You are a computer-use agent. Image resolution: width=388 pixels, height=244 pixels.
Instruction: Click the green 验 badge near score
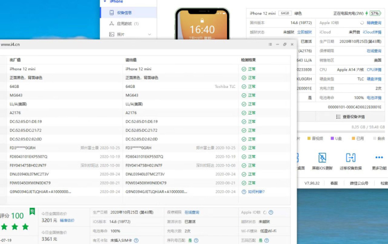coord(32,211)
